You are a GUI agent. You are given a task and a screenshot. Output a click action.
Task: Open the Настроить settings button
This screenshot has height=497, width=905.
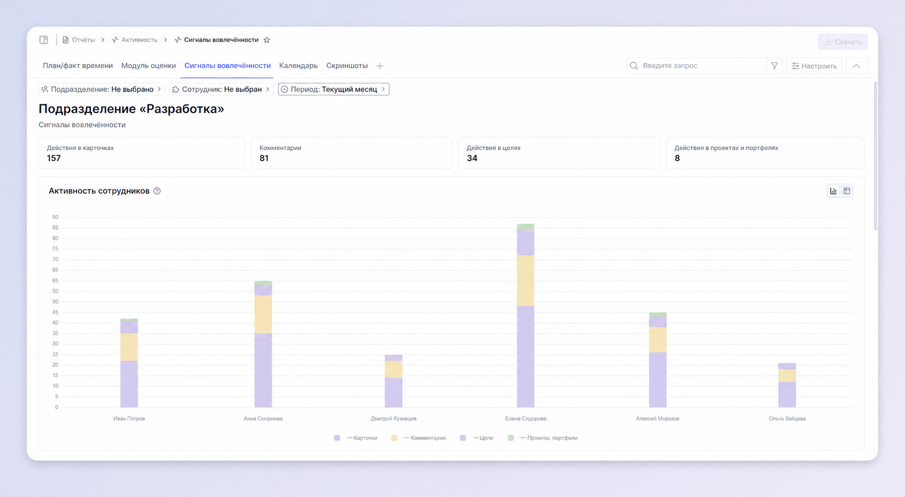[x=814, y=66]
